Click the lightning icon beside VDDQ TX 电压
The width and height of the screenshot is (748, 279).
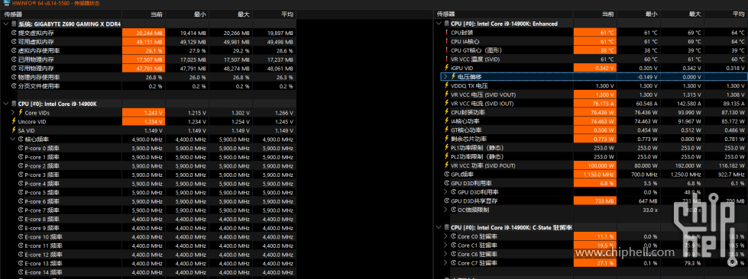pos(446,85)
